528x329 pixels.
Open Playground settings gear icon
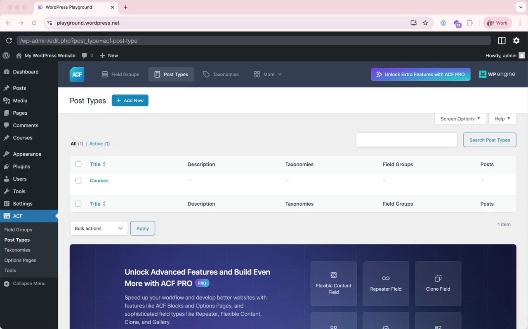point(516,40)
